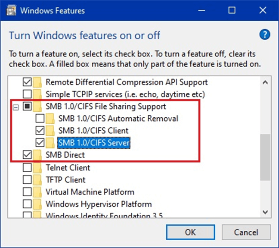Viewport: 279px width, 248px height.
Task: Check SMB 1.0/CIFS Automatic Removal box
Action: click(x=40, y=118)
